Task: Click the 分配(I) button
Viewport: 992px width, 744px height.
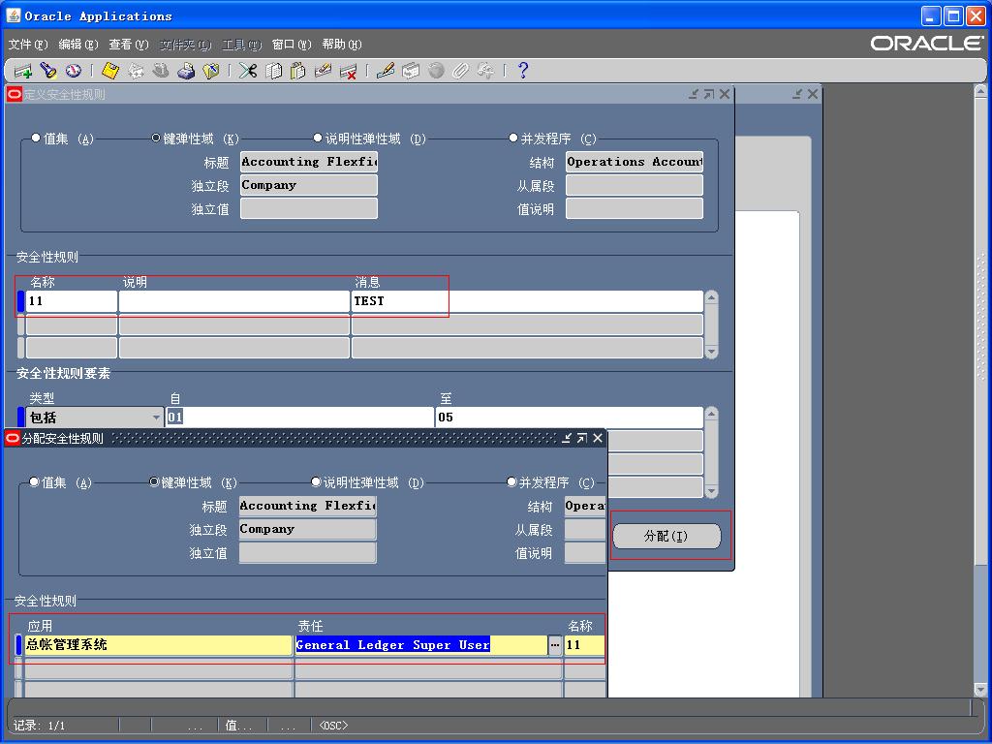Action: 666,537
